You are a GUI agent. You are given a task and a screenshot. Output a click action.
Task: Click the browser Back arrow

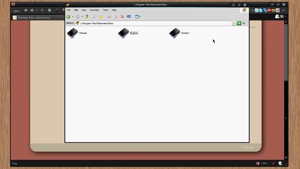(x=26, y=10)
